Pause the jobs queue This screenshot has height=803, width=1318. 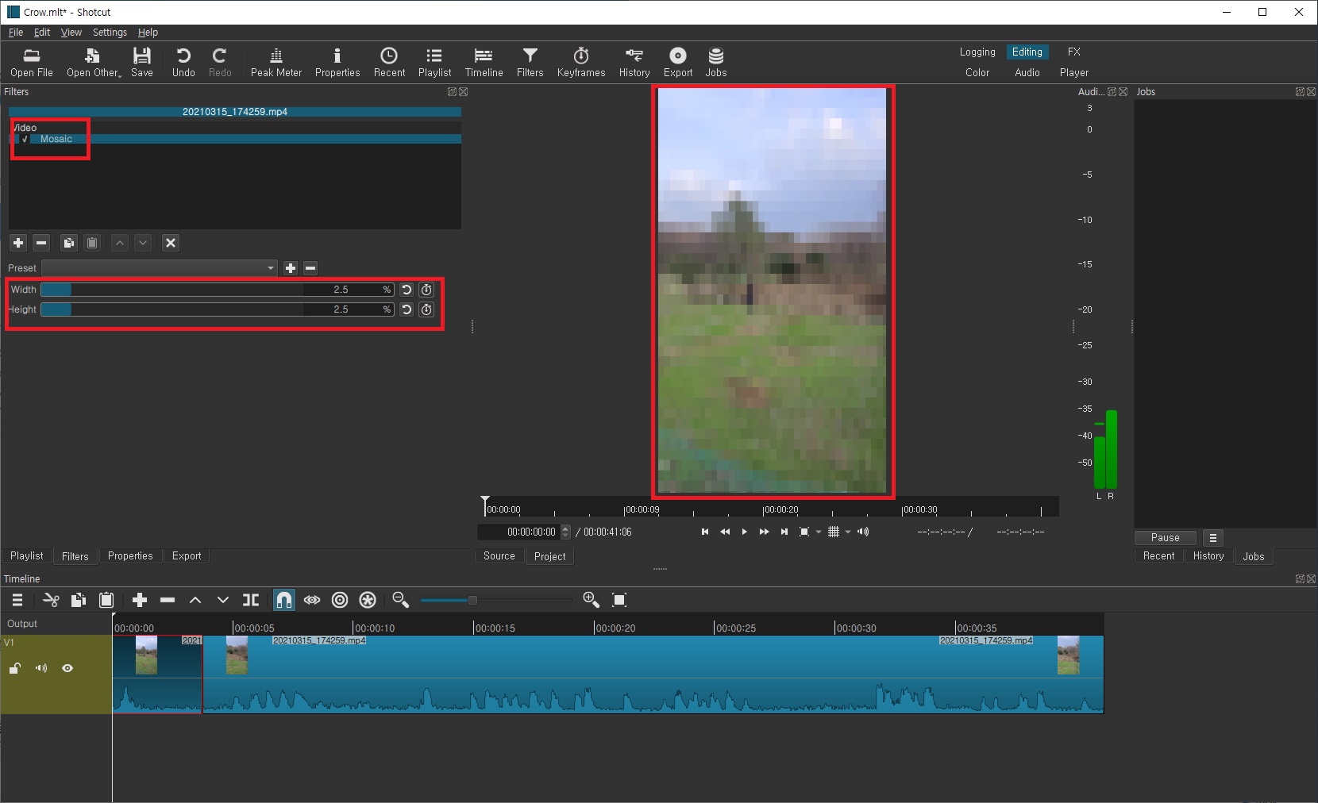point(1165,538)
